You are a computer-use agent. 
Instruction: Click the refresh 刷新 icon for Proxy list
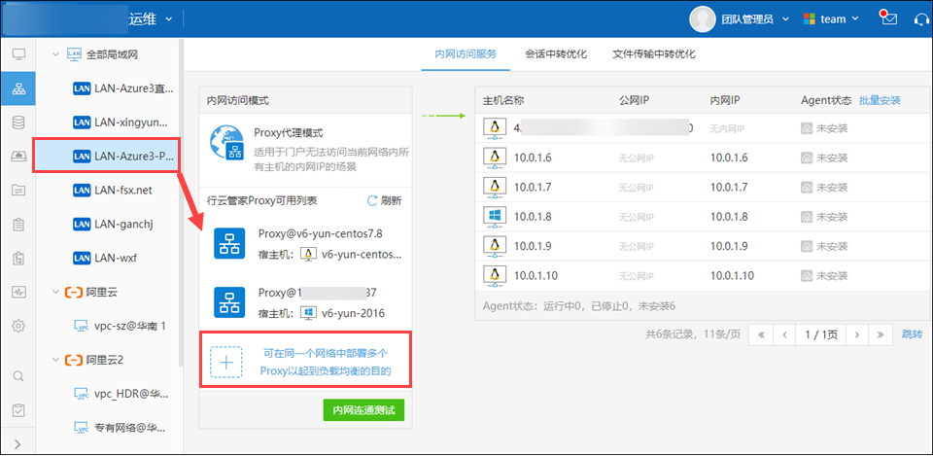[x=371, y=200]
